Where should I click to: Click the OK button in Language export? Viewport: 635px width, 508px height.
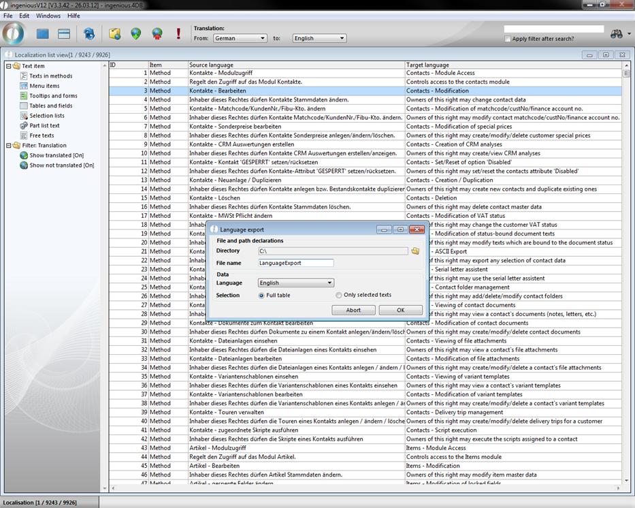(x=401, y=310)
